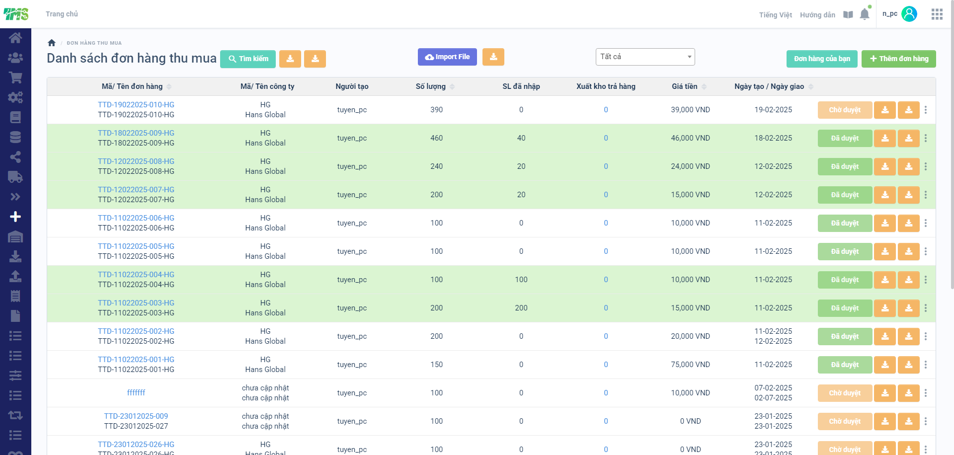Click the n_pc username text
The width and height of the screenshot is (954, 455).
point(889,14)
